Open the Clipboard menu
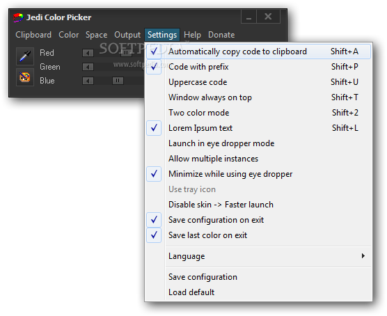Image resolution: width=387 pixels, height=316 pixels. tap(33, 35)
